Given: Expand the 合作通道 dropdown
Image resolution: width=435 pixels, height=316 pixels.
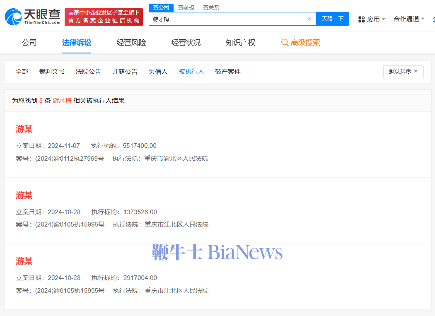Looking at the screenshot, I should 409,19.
